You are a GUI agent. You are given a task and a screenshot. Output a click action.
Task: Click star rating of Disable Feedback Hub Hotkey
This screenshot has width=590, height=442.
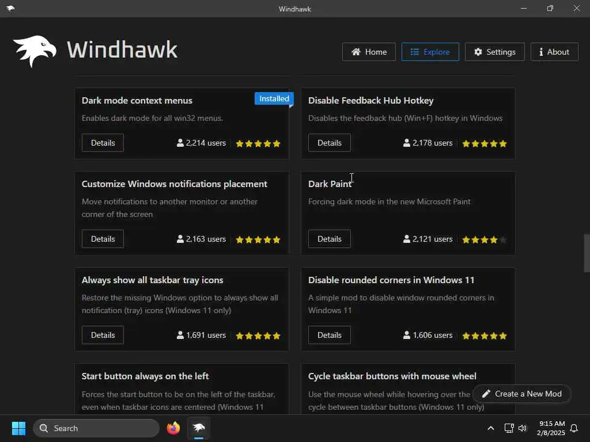click(x=485, y=143)
